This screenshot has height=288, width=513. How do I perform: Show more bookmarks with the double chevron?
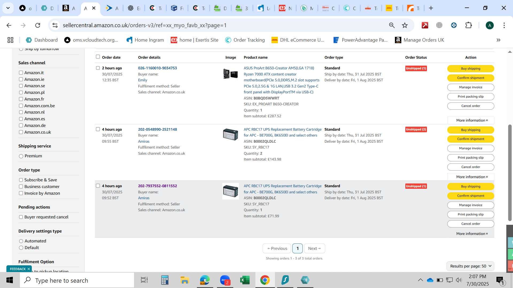pyautogui.click(x=498, y=40)
